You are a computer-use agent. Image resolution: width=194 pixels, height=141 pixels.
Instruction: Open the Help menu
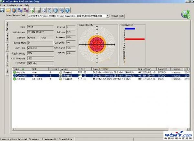click(27, 5)
